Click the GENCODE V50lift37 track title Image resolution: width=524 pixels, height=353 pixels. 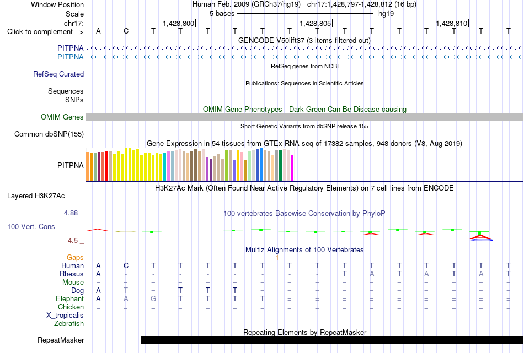point(304,40)
